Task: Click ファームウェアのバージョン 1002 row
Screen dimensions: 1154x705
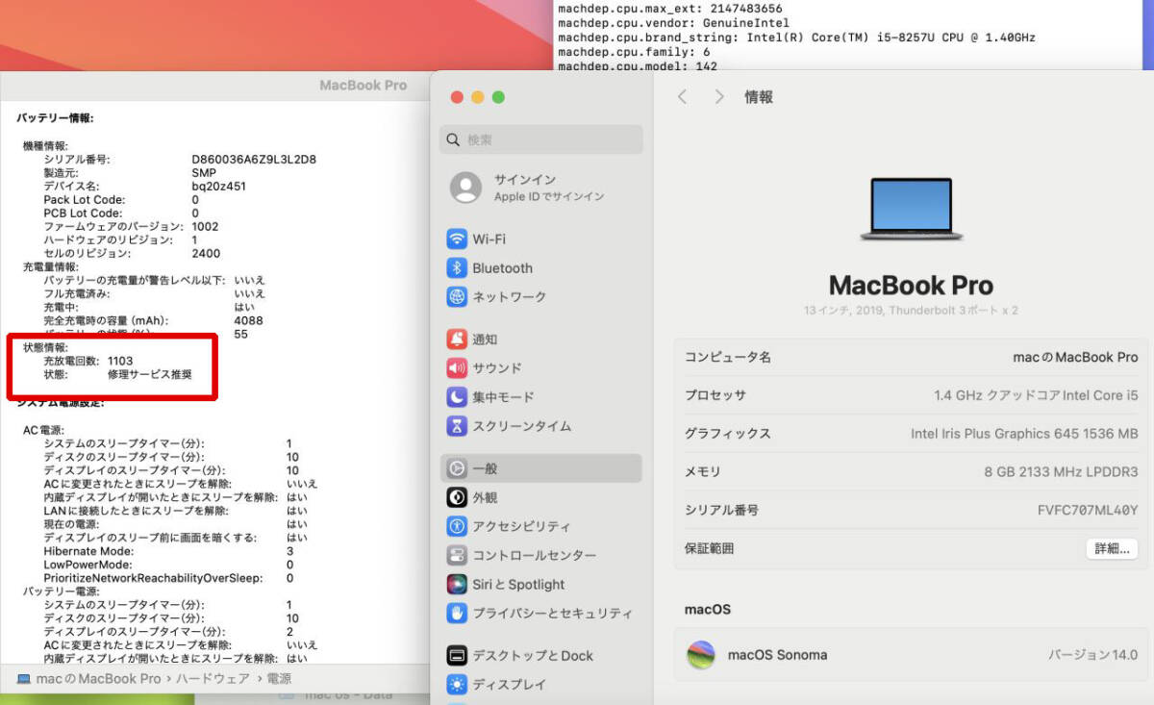Action: 131,226
